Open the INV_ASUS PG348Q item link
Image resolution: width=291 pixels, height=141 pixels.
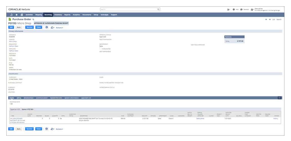pyautogui.click(x=17, y=120)
